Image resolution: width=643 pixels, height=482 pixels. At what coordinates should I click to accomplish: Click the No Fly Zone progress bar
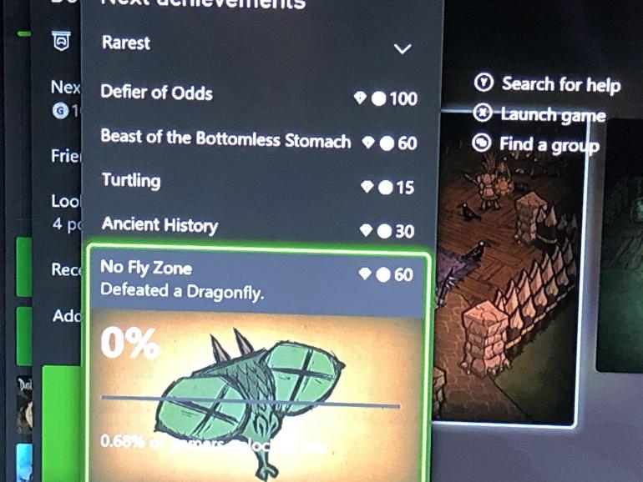[251, 401]
